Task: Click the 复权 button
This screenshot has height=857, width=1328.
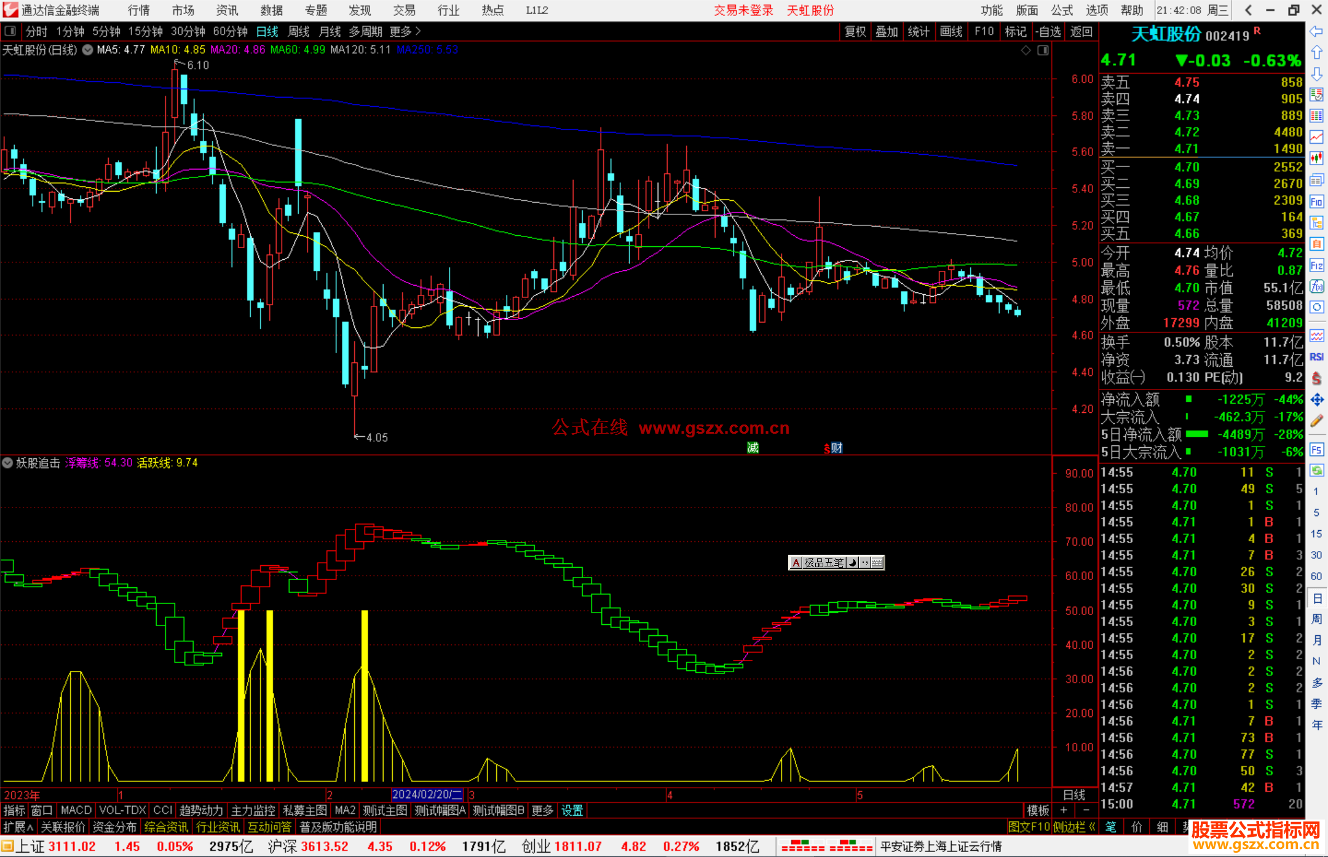Action: (855, 31)
